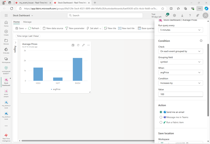Open Browse in the left navigation
Screen dimensions: 210x144
pos(6,42)
